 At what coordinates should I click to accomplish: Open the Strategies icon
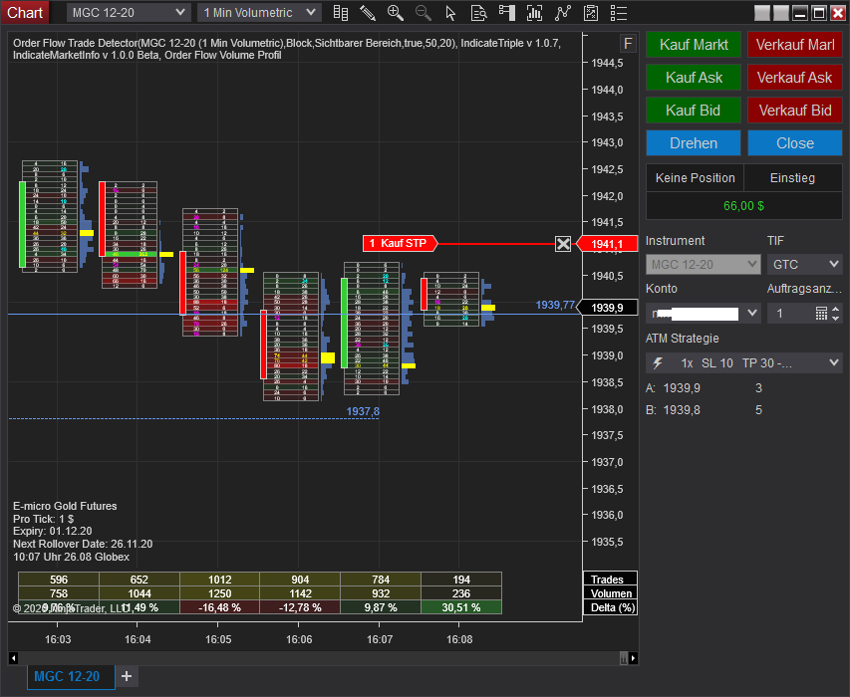coord(563,13)
